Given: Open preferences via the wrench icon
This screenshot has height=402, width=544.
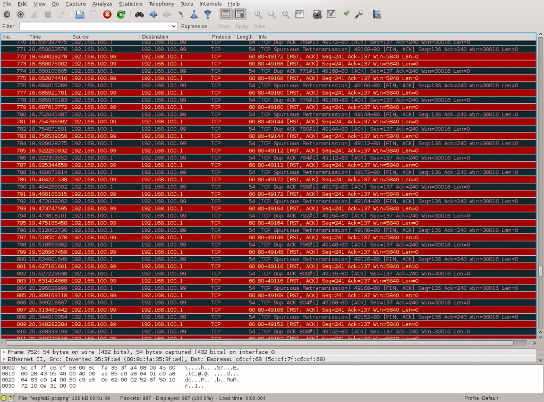Looking at the screenshot, I should pos(359,14).
